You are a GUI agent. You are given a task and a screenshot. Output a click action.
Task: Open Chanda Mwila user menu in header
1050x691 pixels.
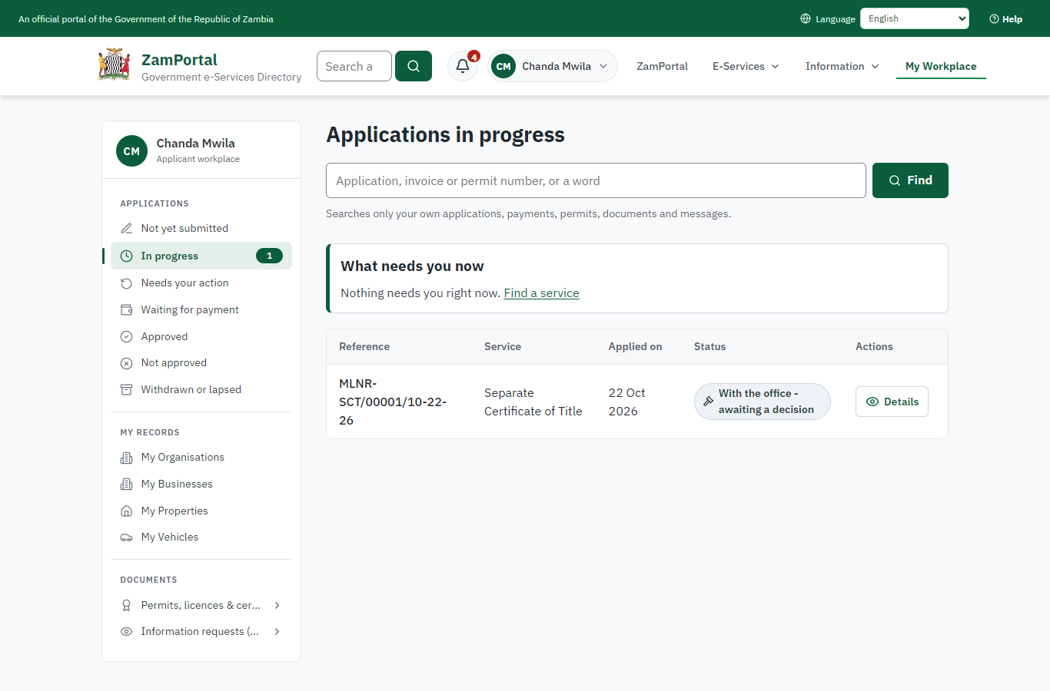pyautogui.click(x=552, y=66)
